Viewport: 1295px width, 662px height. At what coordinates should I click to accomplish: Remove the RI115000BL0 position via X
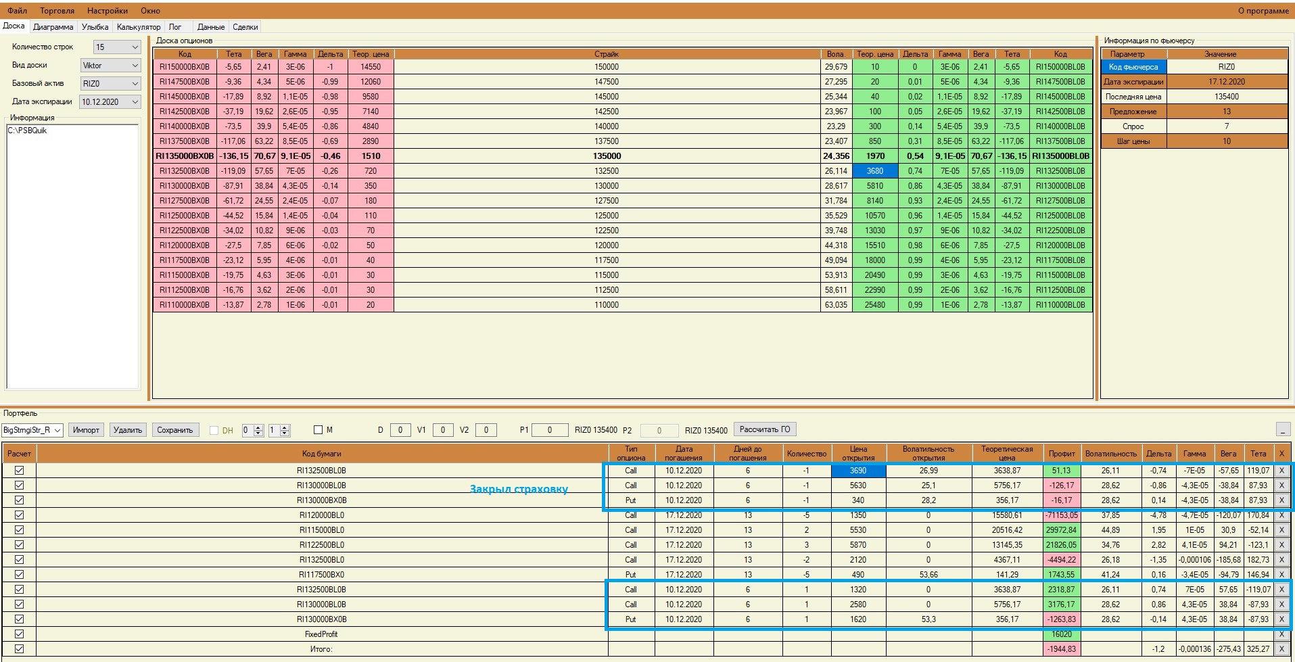(1281, 530)
